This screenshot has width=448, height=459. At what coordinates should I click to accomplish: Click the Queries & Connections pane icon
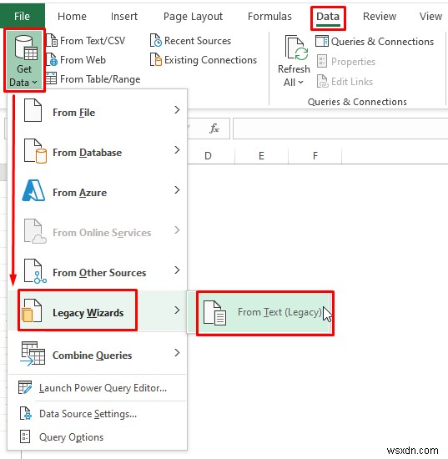[322, 41]
